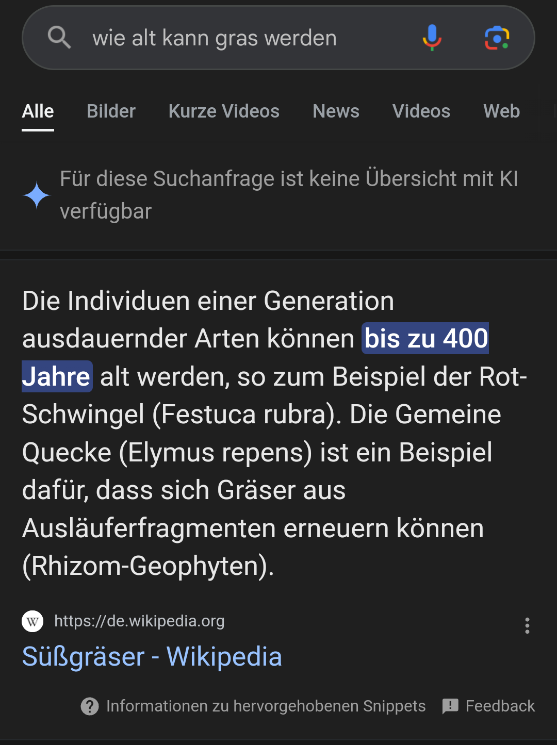Open the Süßgräser - Wikipedia link
Viewport: 557px width, 745px height.
[x=152, y=657]
